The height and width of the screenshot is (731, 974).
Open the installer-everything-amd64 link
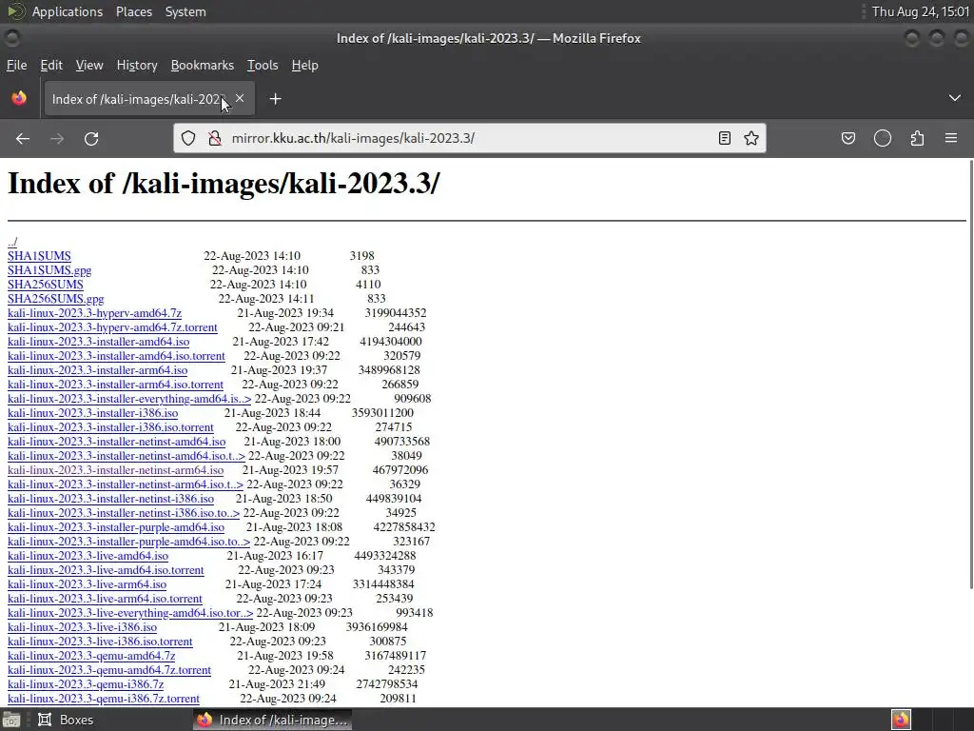[x=129, y=399]
